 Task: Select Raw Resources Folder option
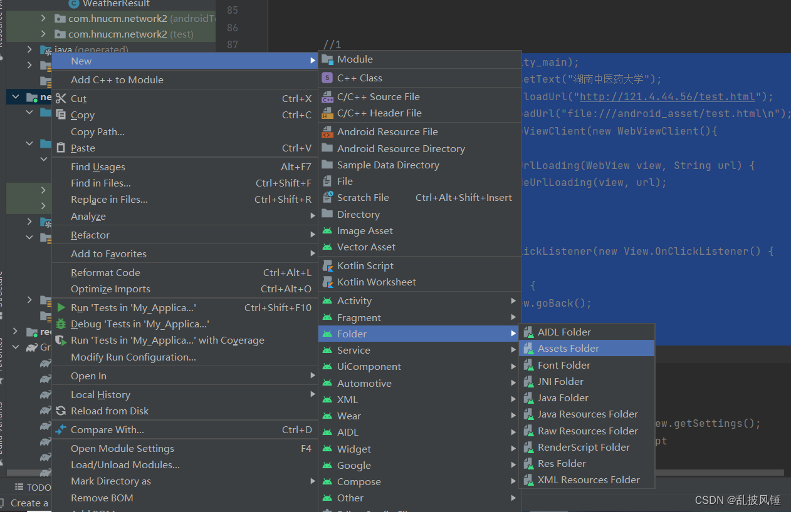tap(587, 431)
